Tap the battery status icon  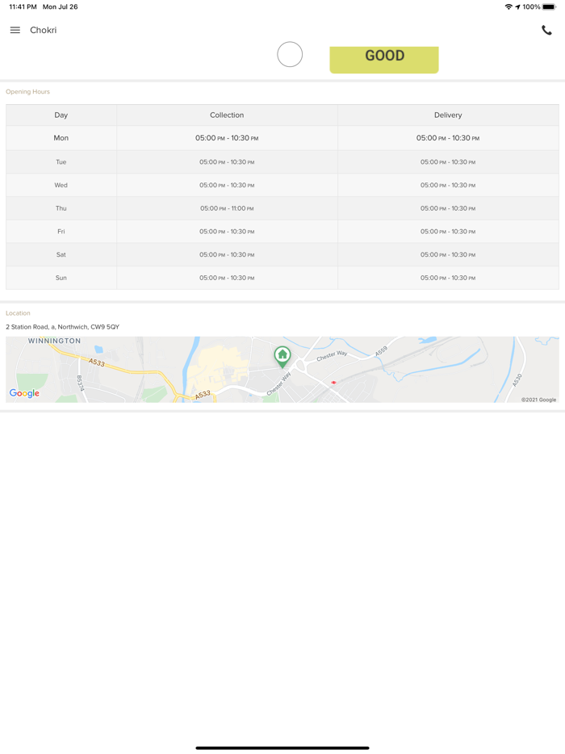[550, 7]
